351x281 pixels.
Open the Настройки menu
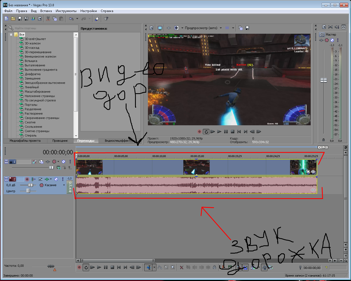tap(89, 11)
